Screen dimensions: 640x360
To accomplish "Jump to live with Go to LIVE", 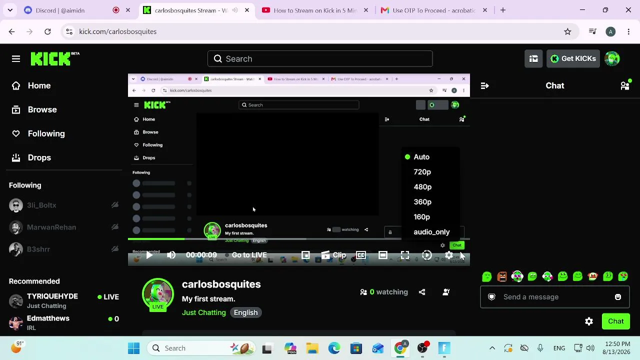I will (x=246, y=255).
